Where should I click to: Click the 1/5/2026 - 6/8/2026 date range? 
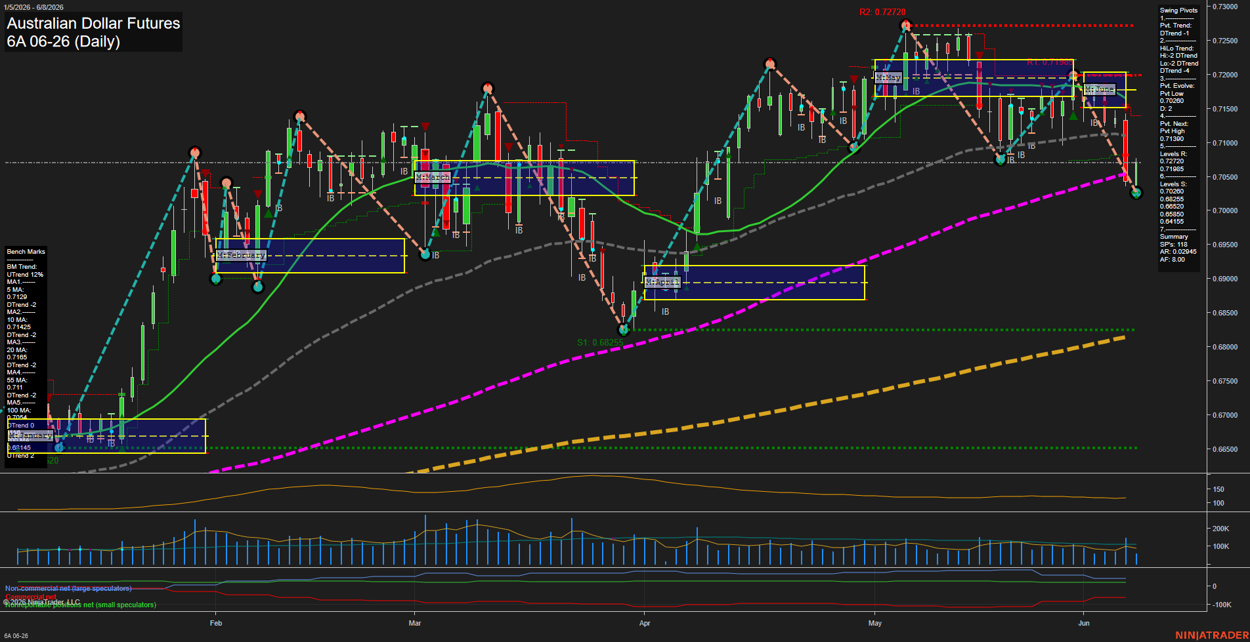click(33, 7)
